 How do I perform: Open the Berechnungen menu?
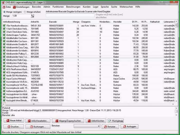coord(73,7)
